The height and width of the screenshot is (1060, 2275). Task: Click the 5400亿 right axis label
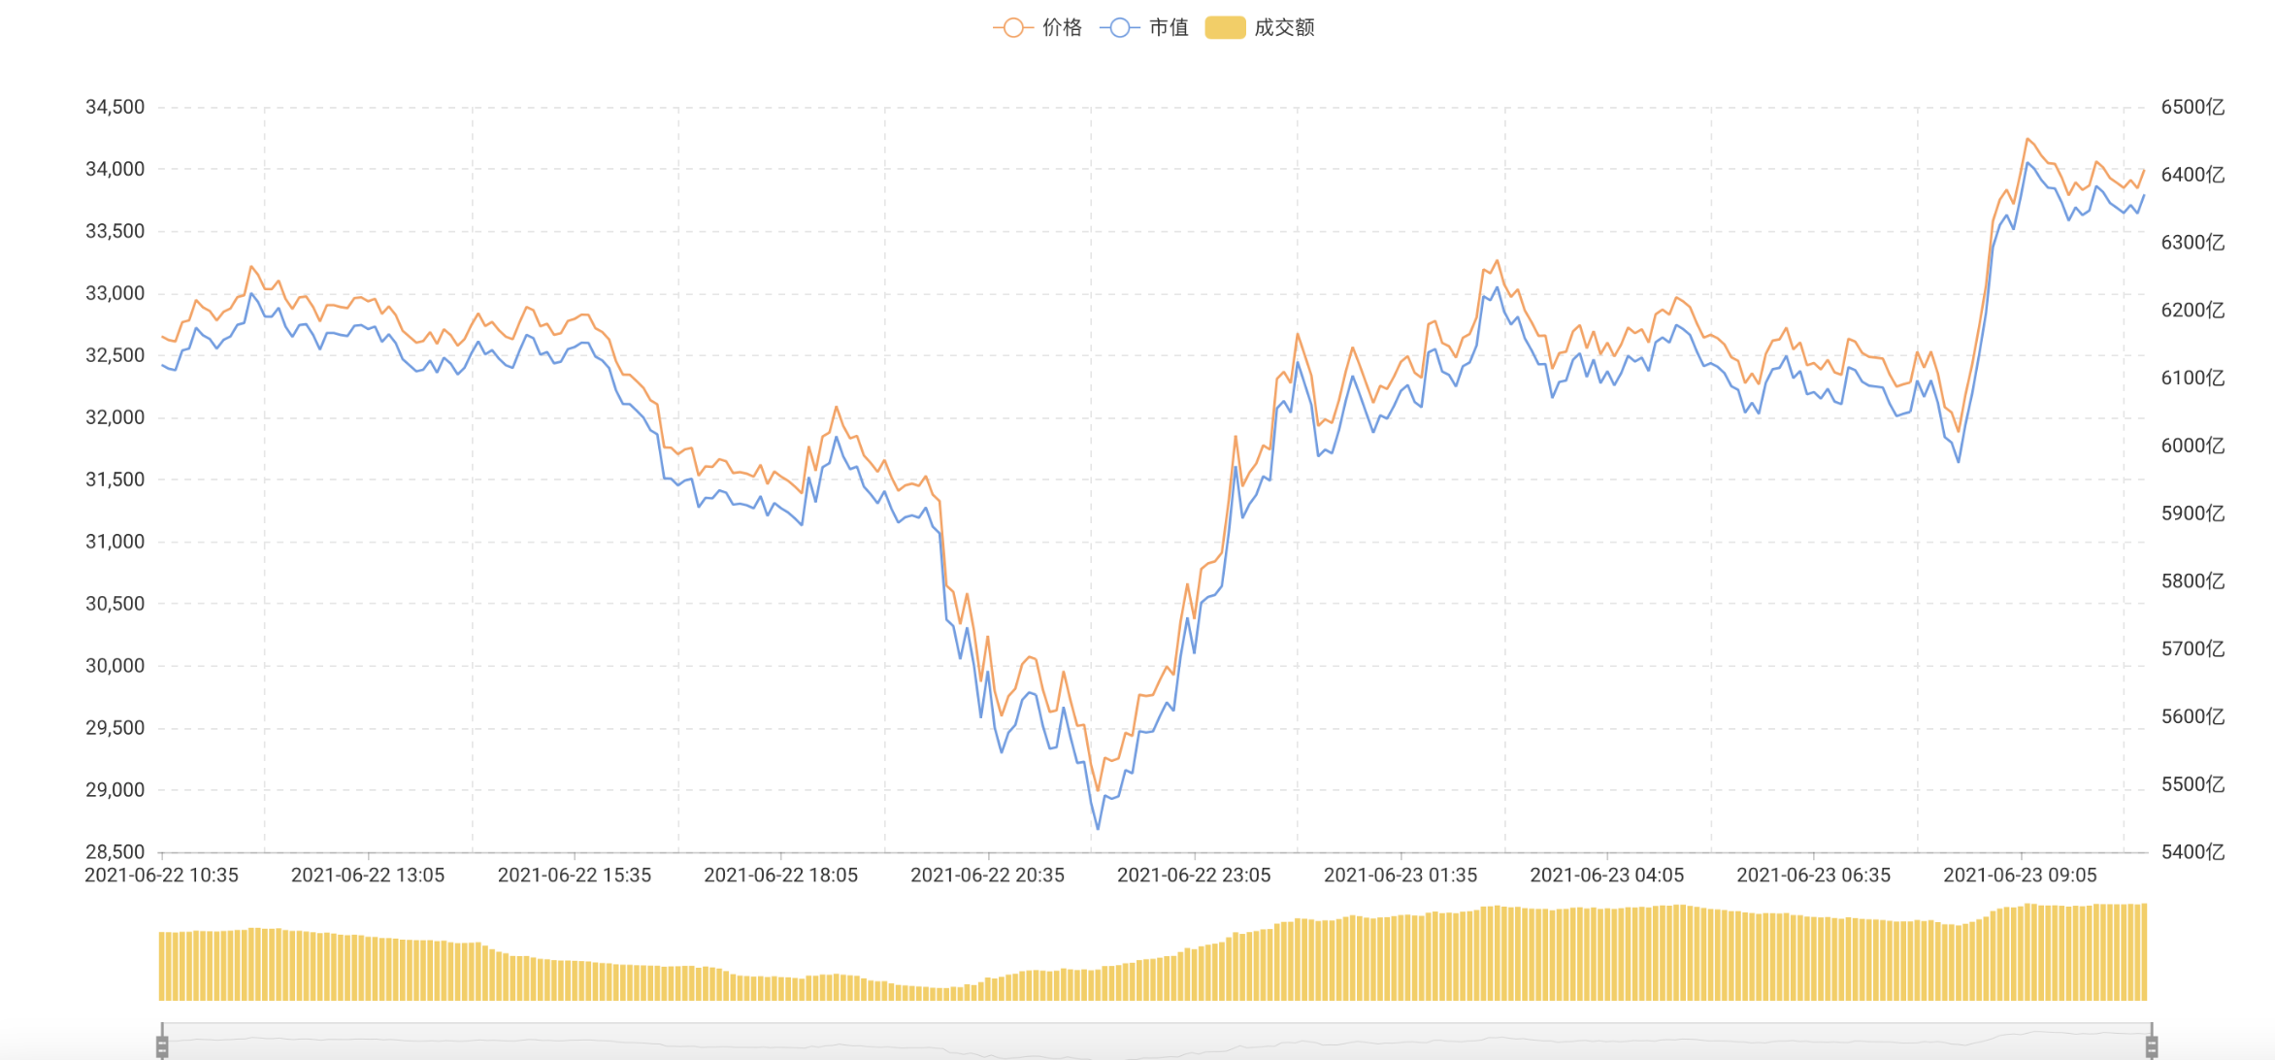2193,852
